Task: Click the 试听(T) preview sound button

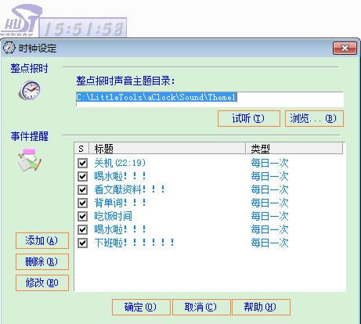Action: 249,118
